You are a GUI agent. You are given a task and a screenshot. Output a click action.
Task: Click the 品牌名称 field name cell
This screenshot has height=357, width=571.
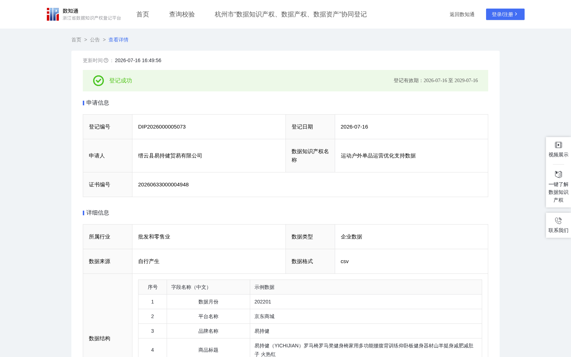(x=208, y=331)
